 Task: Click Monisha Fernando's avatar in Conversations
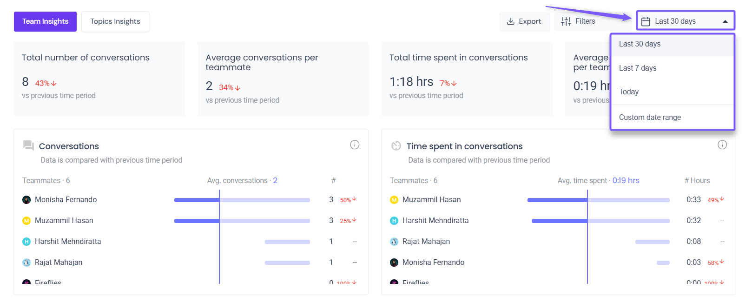pos(26,200)
